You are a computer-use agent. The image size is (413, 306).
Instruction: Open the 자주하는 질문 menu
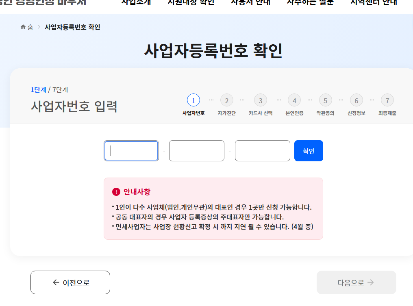(310, 2)
